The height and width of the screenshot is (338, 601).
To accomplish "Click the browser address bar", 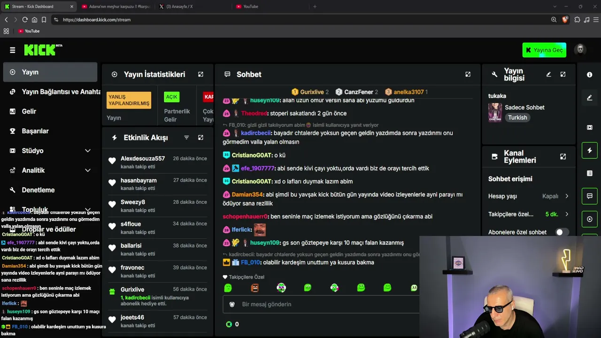I will 300,20.
